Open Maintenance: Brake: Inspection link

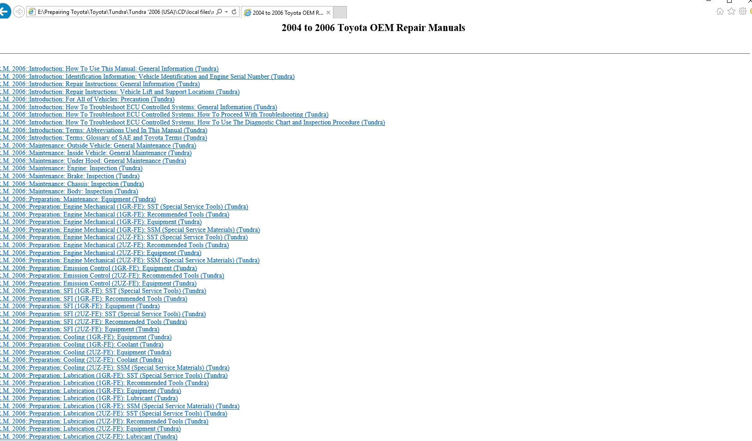pos(70,176)
